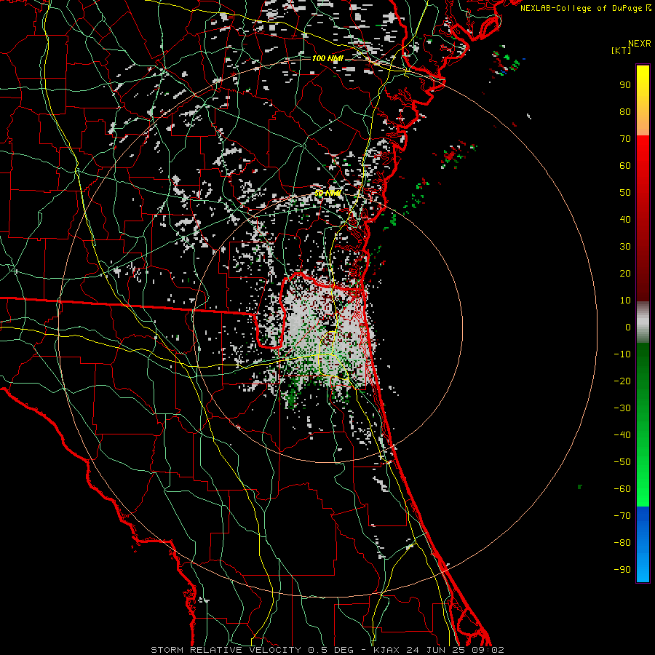Select the 90 value on the velocity scale
655x655 pixels.
(x=625, y=85)
